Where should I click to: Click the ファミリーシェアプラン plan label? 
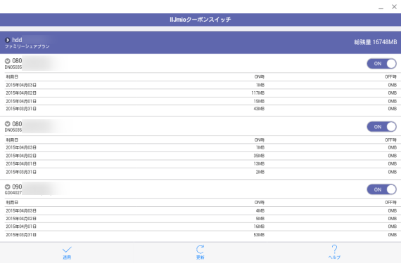tap(27, 46)
